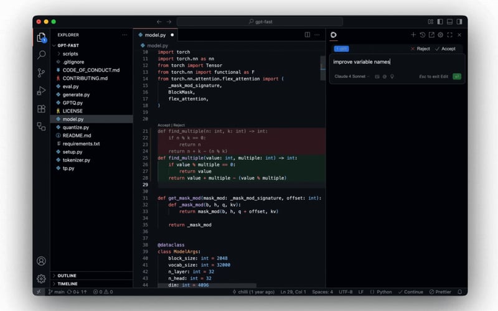498x311 pixels.
Task: Click the notifications bell in status bar
Action: coord(459,292)
